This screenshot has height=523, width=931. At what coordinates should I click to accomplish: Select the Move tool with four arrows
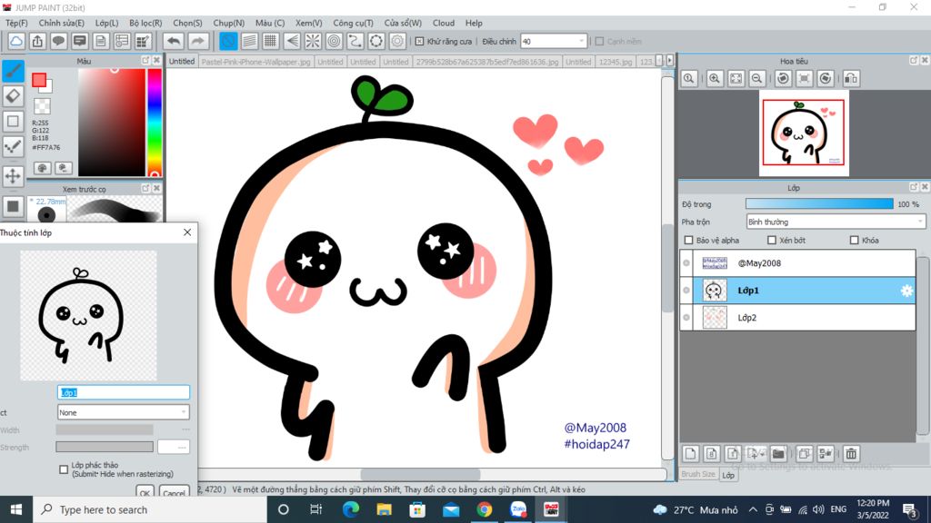(x=13, y=176)
